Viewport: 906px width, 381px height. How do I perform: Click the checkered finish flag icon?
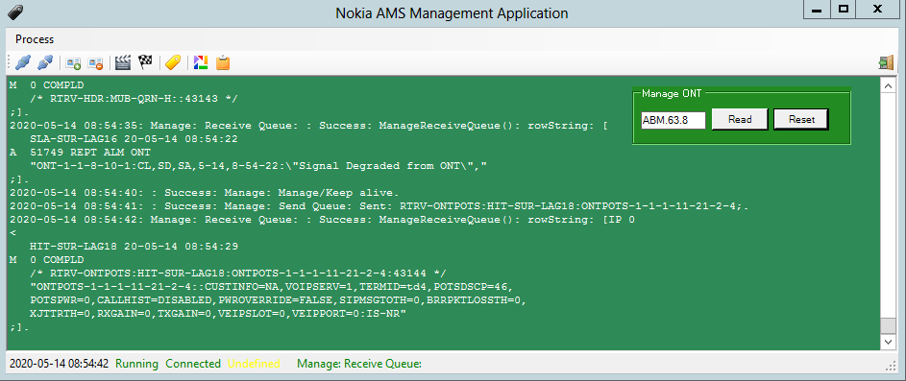click(145, 62)
